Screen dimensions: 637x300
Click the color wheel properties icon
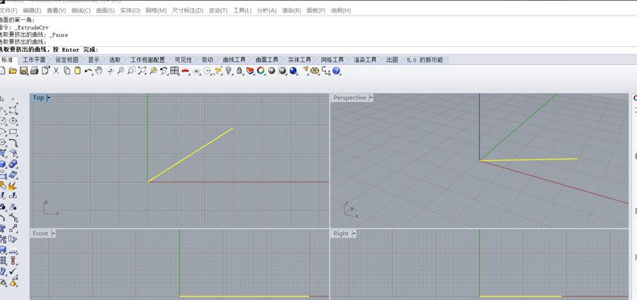coord(261,71)
